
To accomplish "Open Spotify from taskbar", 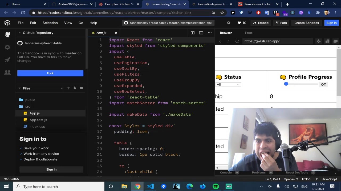I will 216,186.
